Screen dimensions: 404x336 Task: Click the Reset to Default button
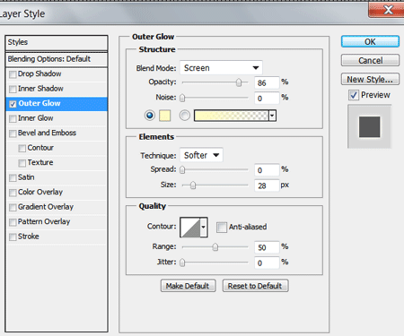pos(255,286)
